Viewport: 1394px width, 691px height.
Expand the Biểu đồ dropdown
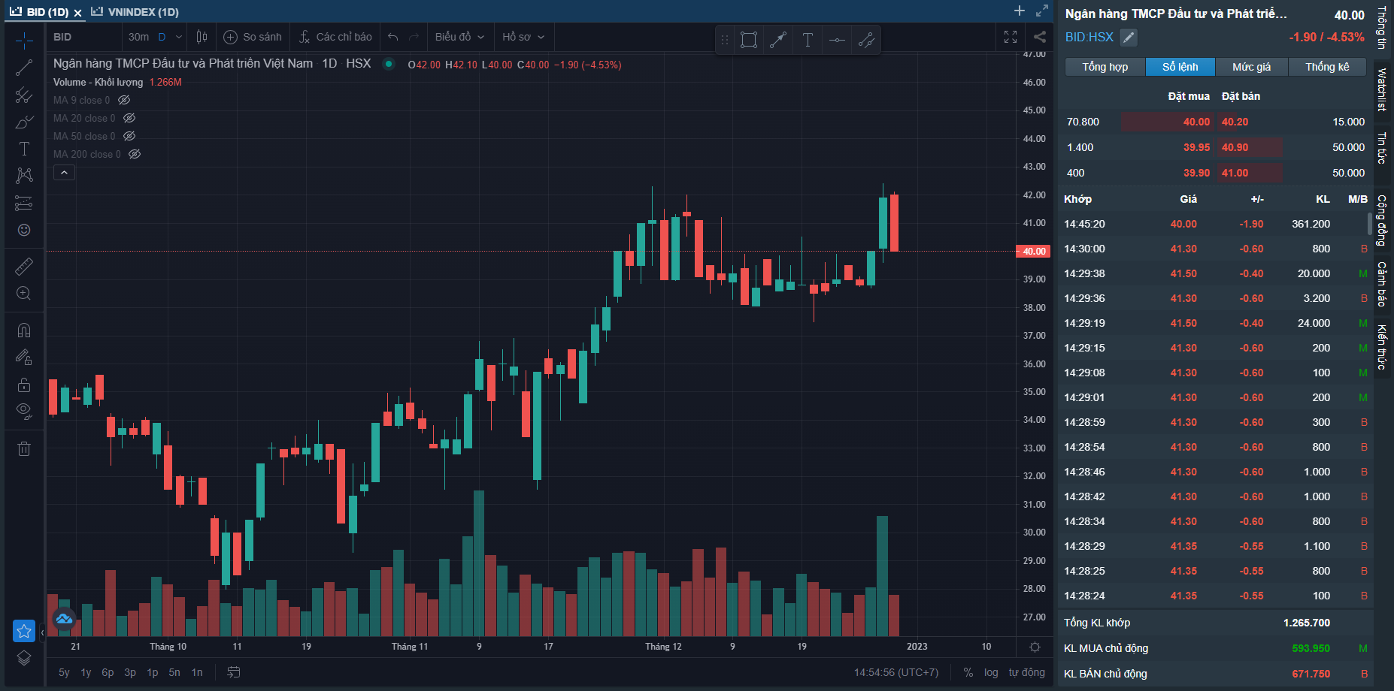(459, 37)
